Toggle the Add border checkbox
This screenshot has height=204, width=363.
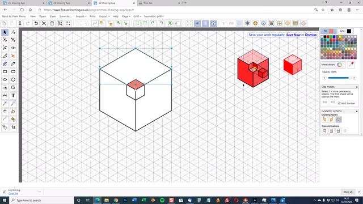(339, 103)
